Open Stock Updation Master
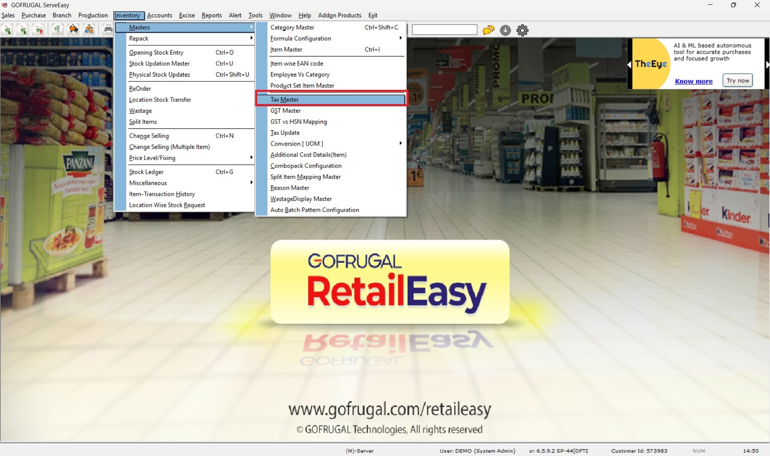This screenshot has width=770, height=456. click(x=185, y=63)
